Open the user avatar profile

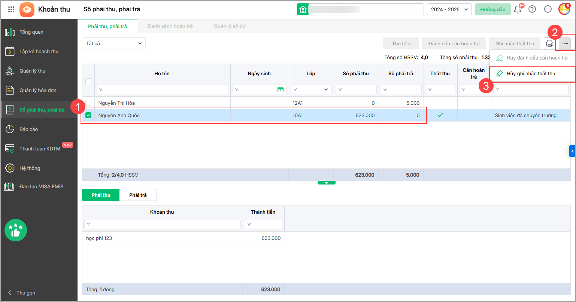point(564,9)
